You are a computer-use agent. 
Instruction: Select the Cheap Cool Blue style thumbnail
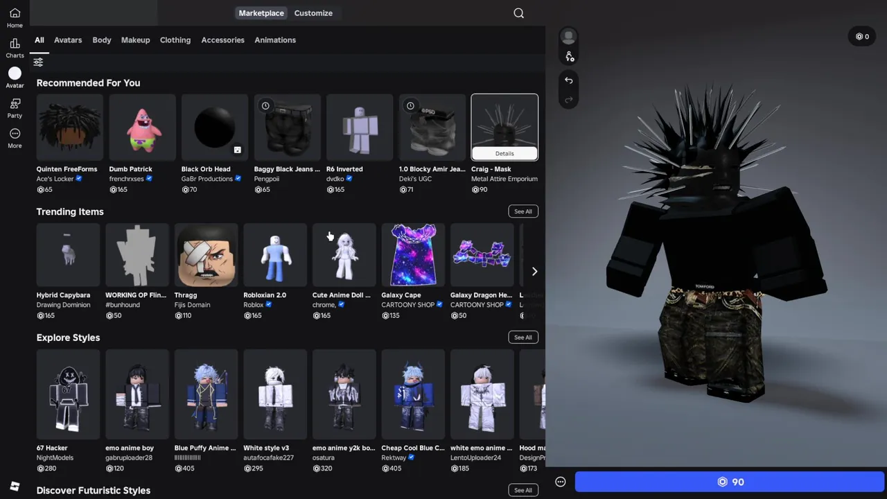[413, 394]
